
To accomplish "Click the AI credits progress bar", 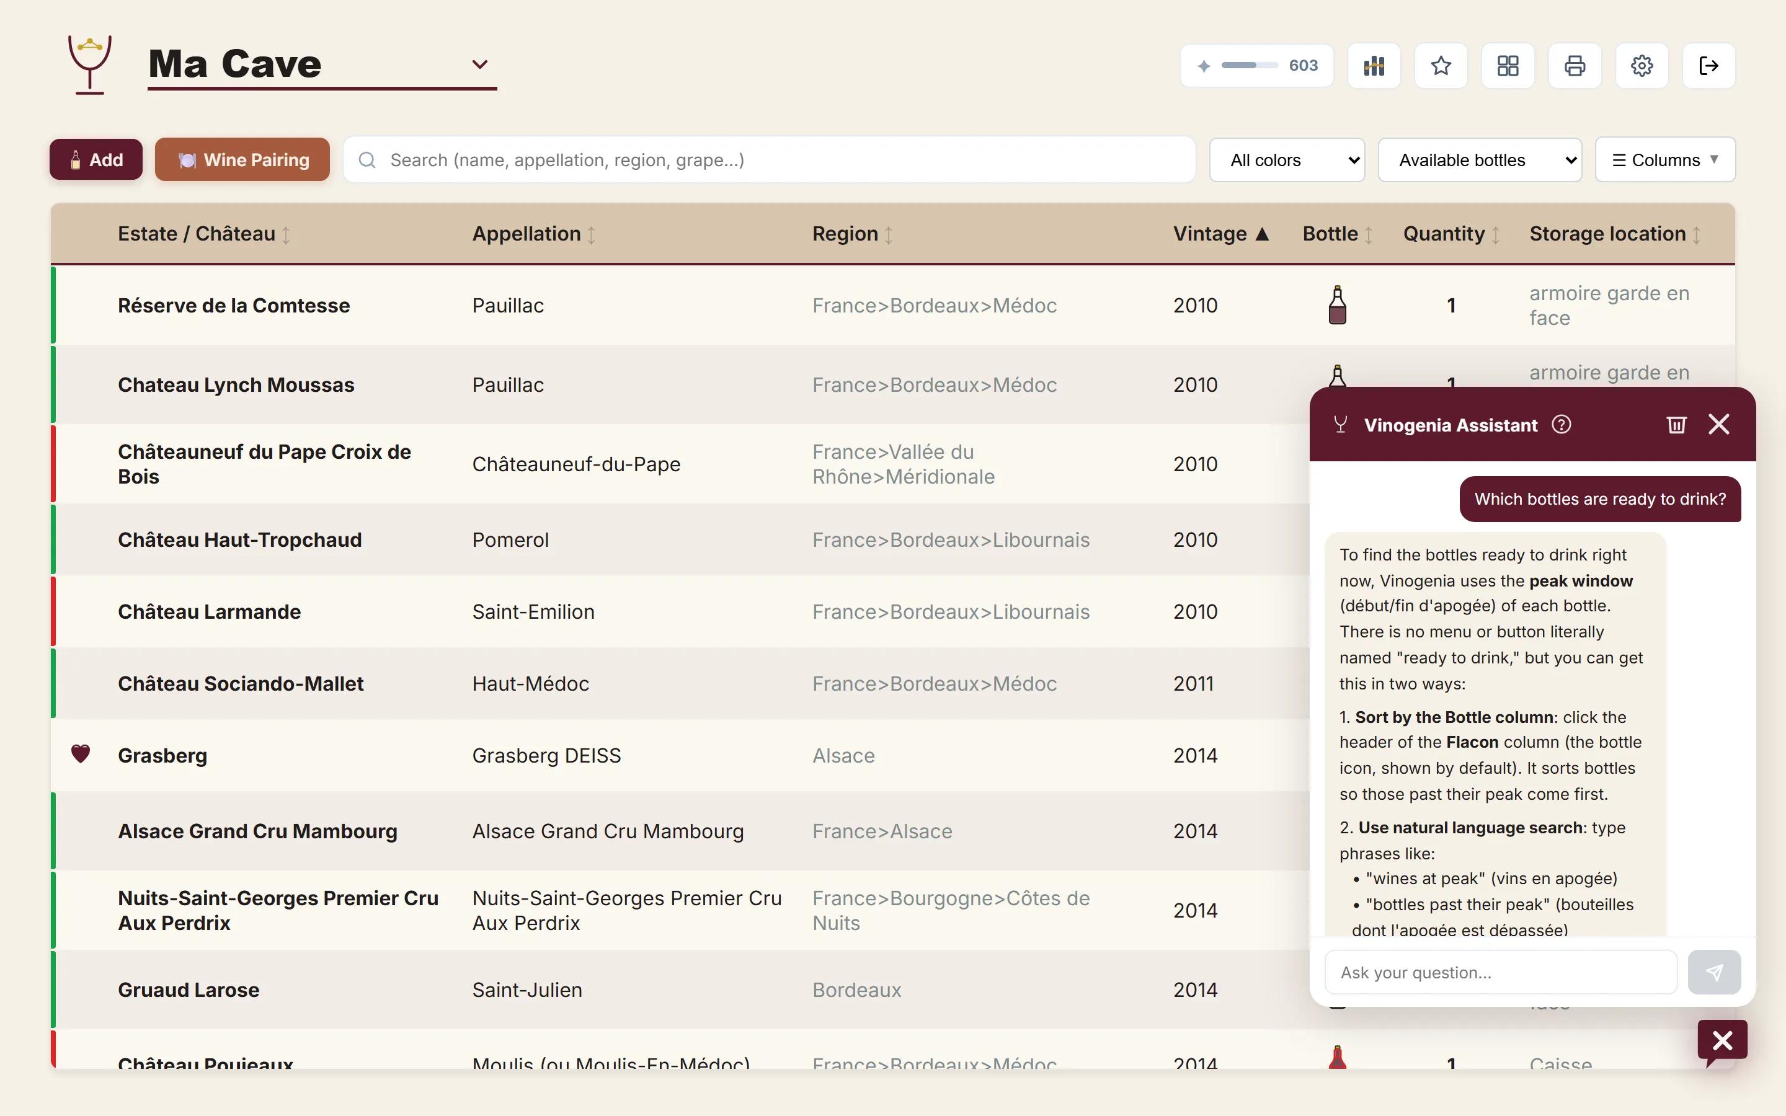I will tap(1250, 66).
